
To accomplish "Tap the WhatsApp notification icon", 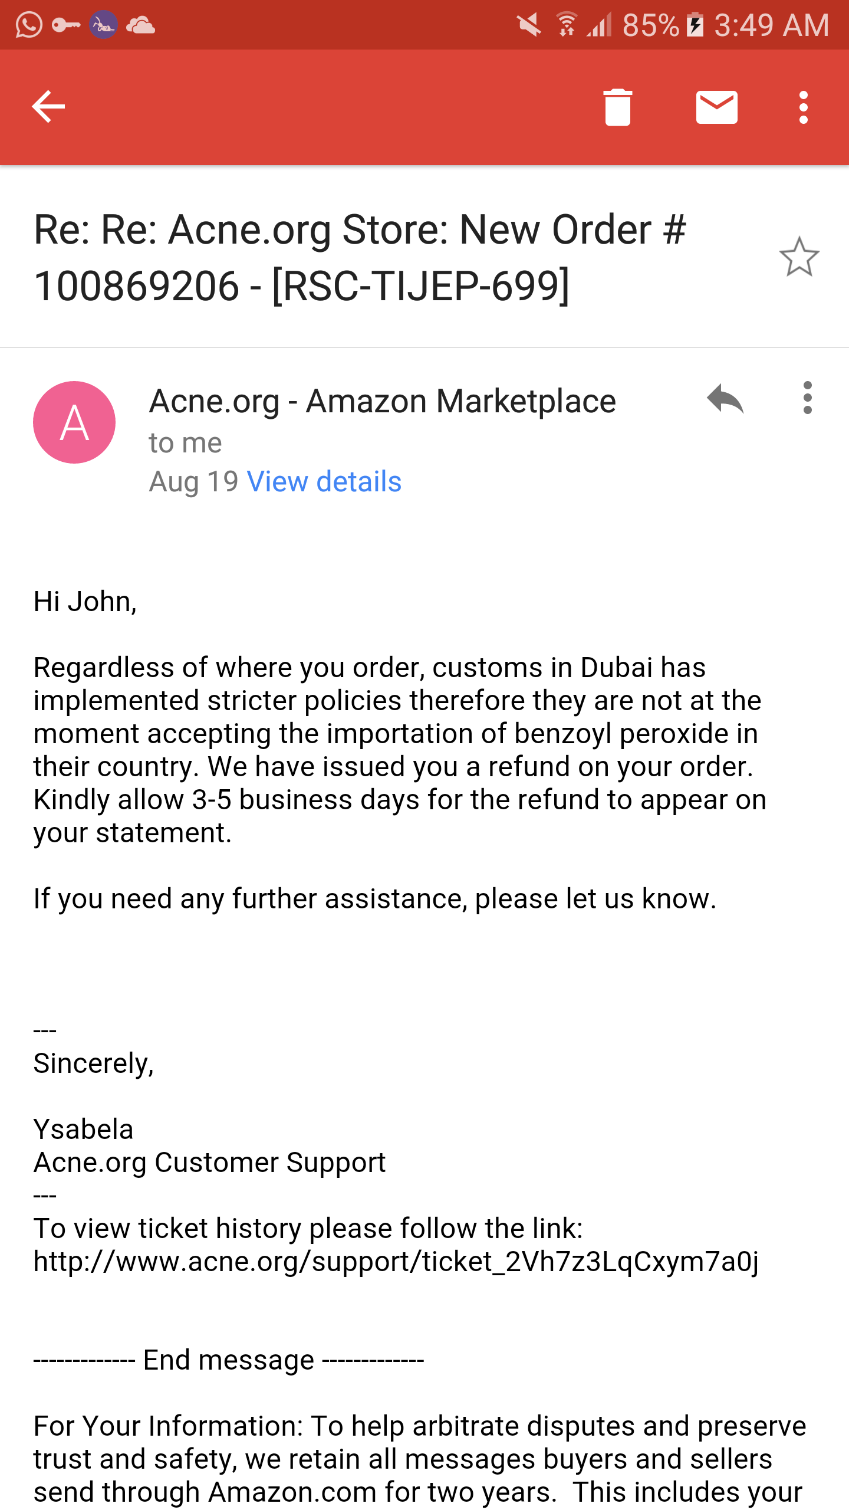I will click(29, 25).
